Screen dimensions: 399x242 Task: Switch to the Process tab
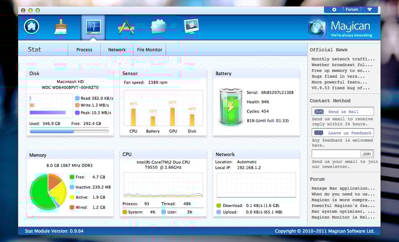point(84,50)
